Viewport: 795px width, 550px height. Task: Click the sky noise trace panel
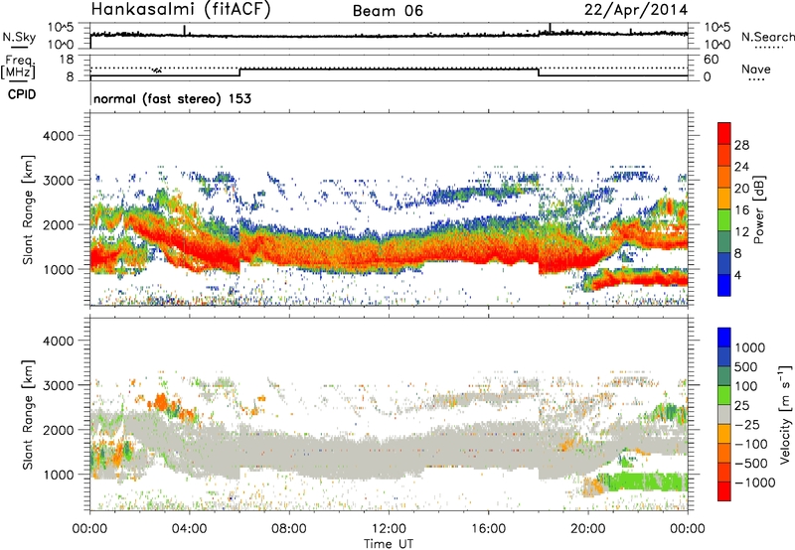click(389, 36)
